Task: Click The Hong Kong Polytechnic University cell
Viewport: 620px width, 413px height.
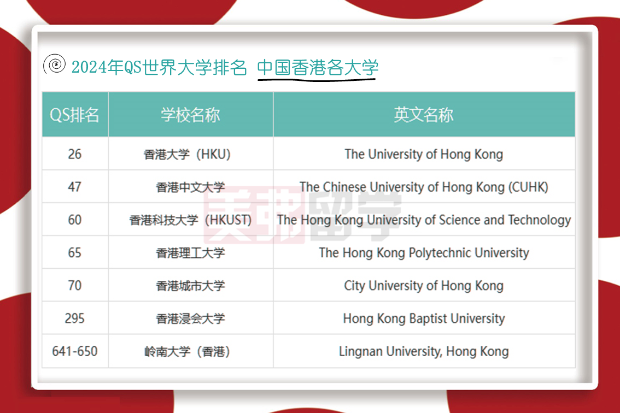Action: (x=424, y=252)
